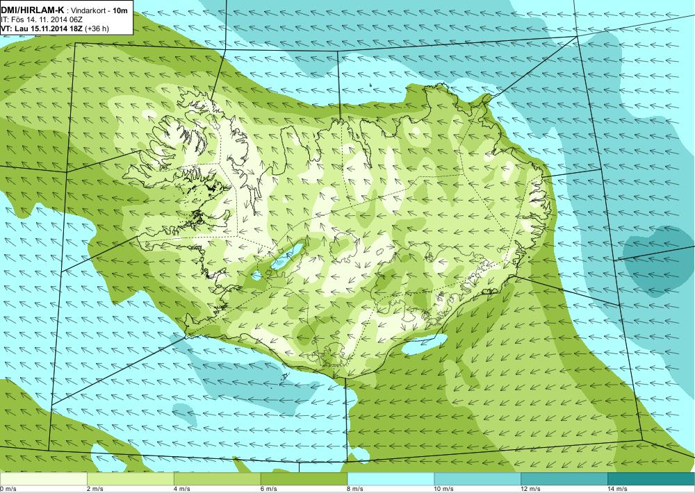This screenshot has height=493, width=695.
Task: Click the '2 m/s' legend label
Action: click(x=95, y=489)
